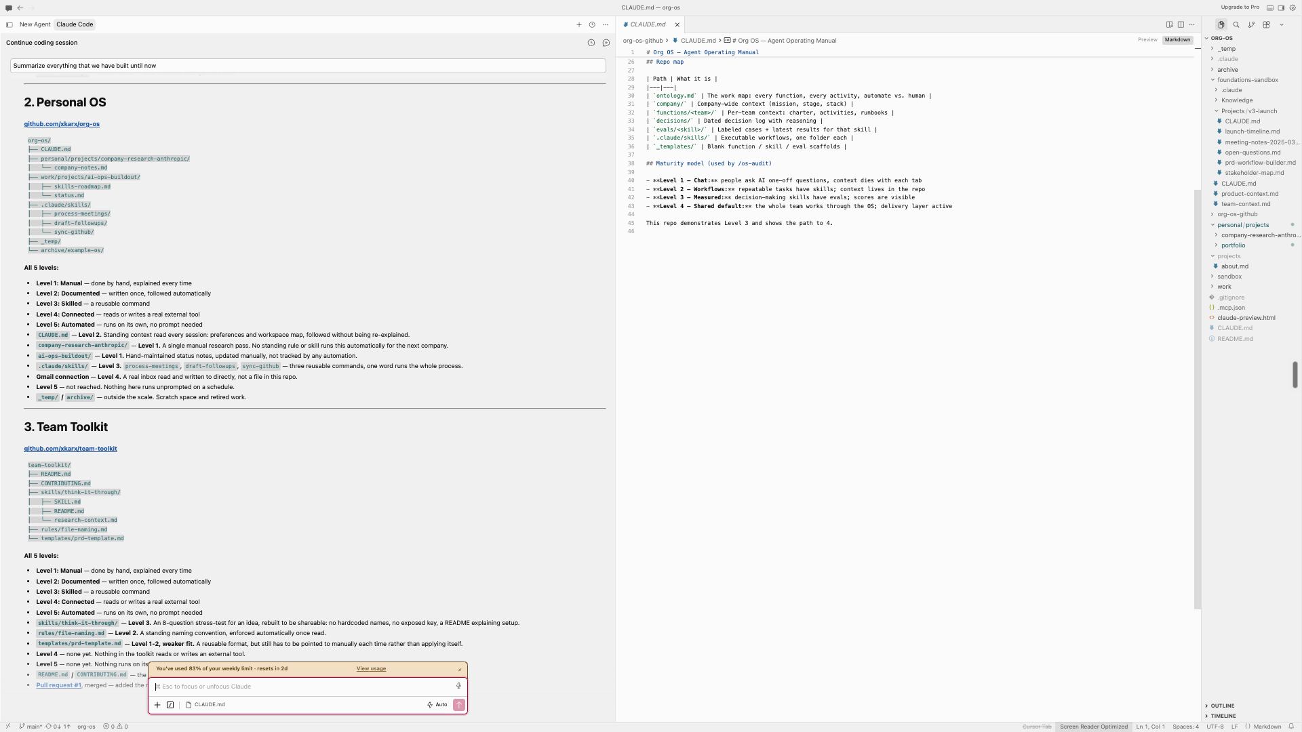Open github.com/xkarx/team-toolkit link
Viewport: 1302px width, 732px height.
point(71,449)
